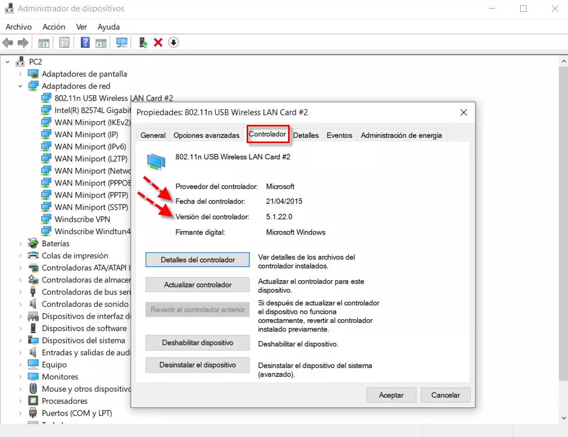Click the disable device down-arrow icon

(174, 43)
